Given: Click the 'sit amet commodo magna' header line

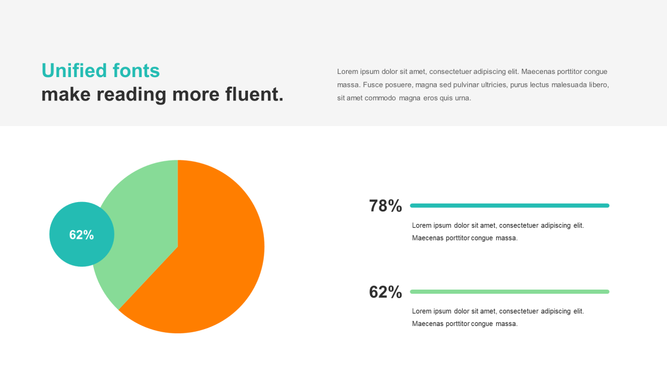Looking at the screenshot, I should pos(404,98).
